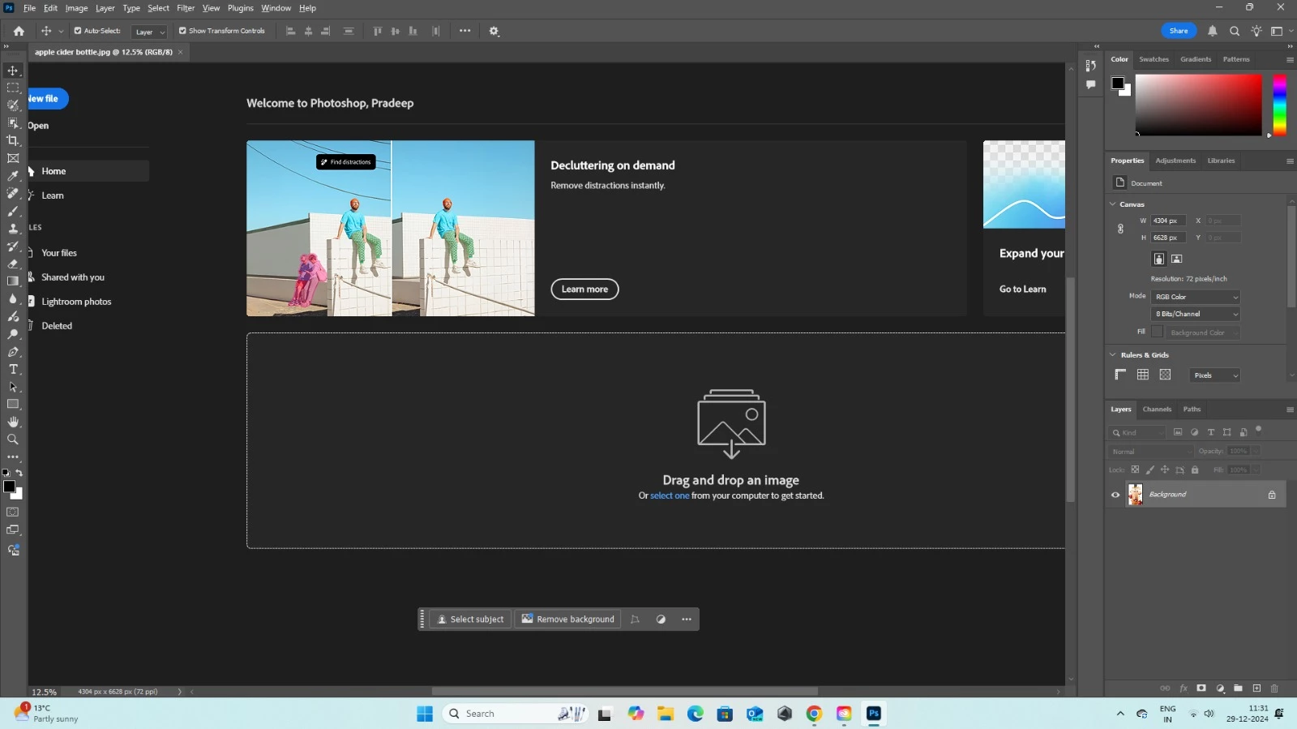Click the 'select one' link

click(x=670, y=495)
